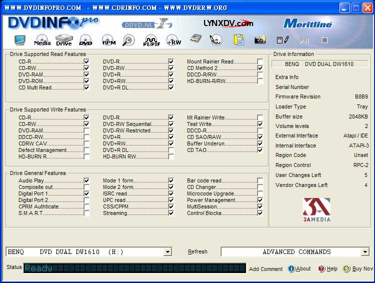
Task: Click the External Interface value Atapi / IDE
Action: [355, 135]
